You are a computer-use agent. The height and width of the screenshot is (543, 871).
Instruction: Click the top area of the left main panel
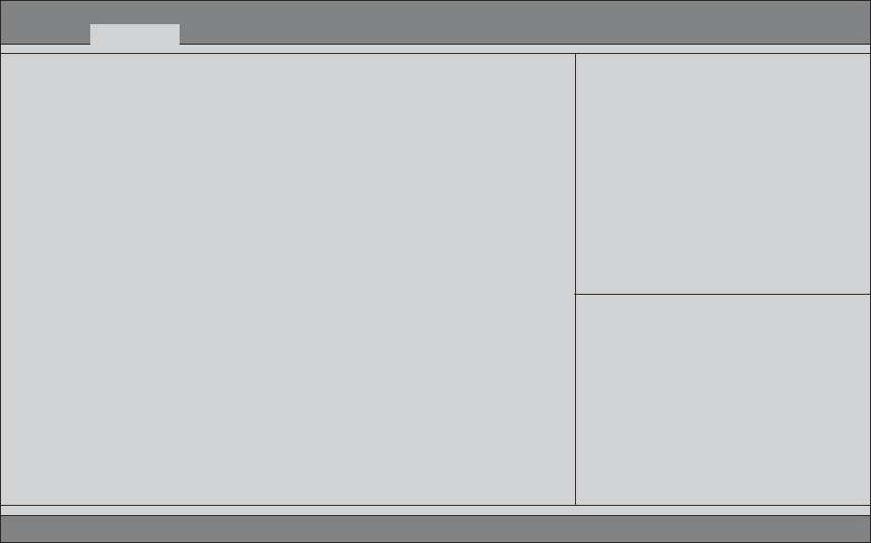point(288,73)
